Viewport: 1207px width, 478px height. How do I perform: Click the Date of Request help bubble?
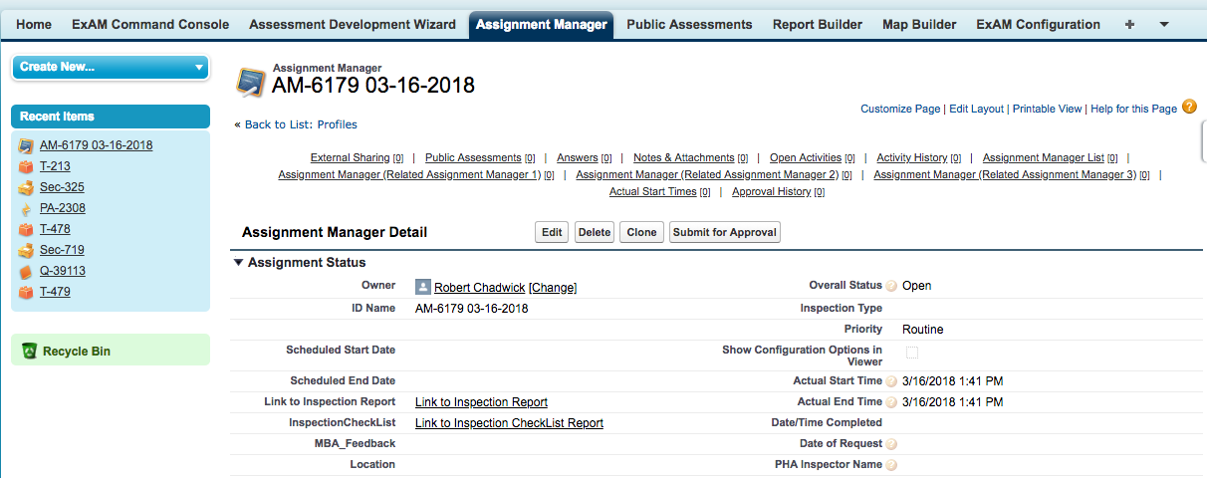click(x=891, y=444)
